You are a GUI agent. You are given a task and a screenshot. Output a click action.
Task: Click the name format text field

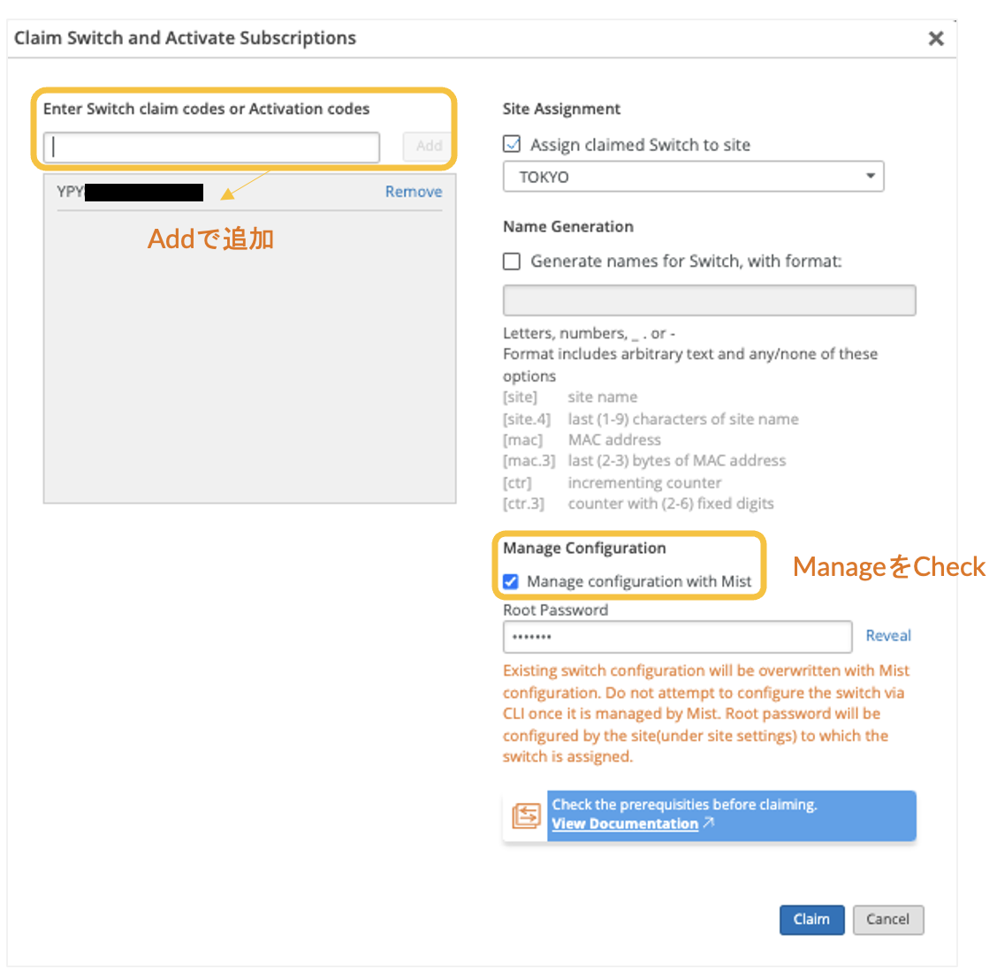pos(709,300)
